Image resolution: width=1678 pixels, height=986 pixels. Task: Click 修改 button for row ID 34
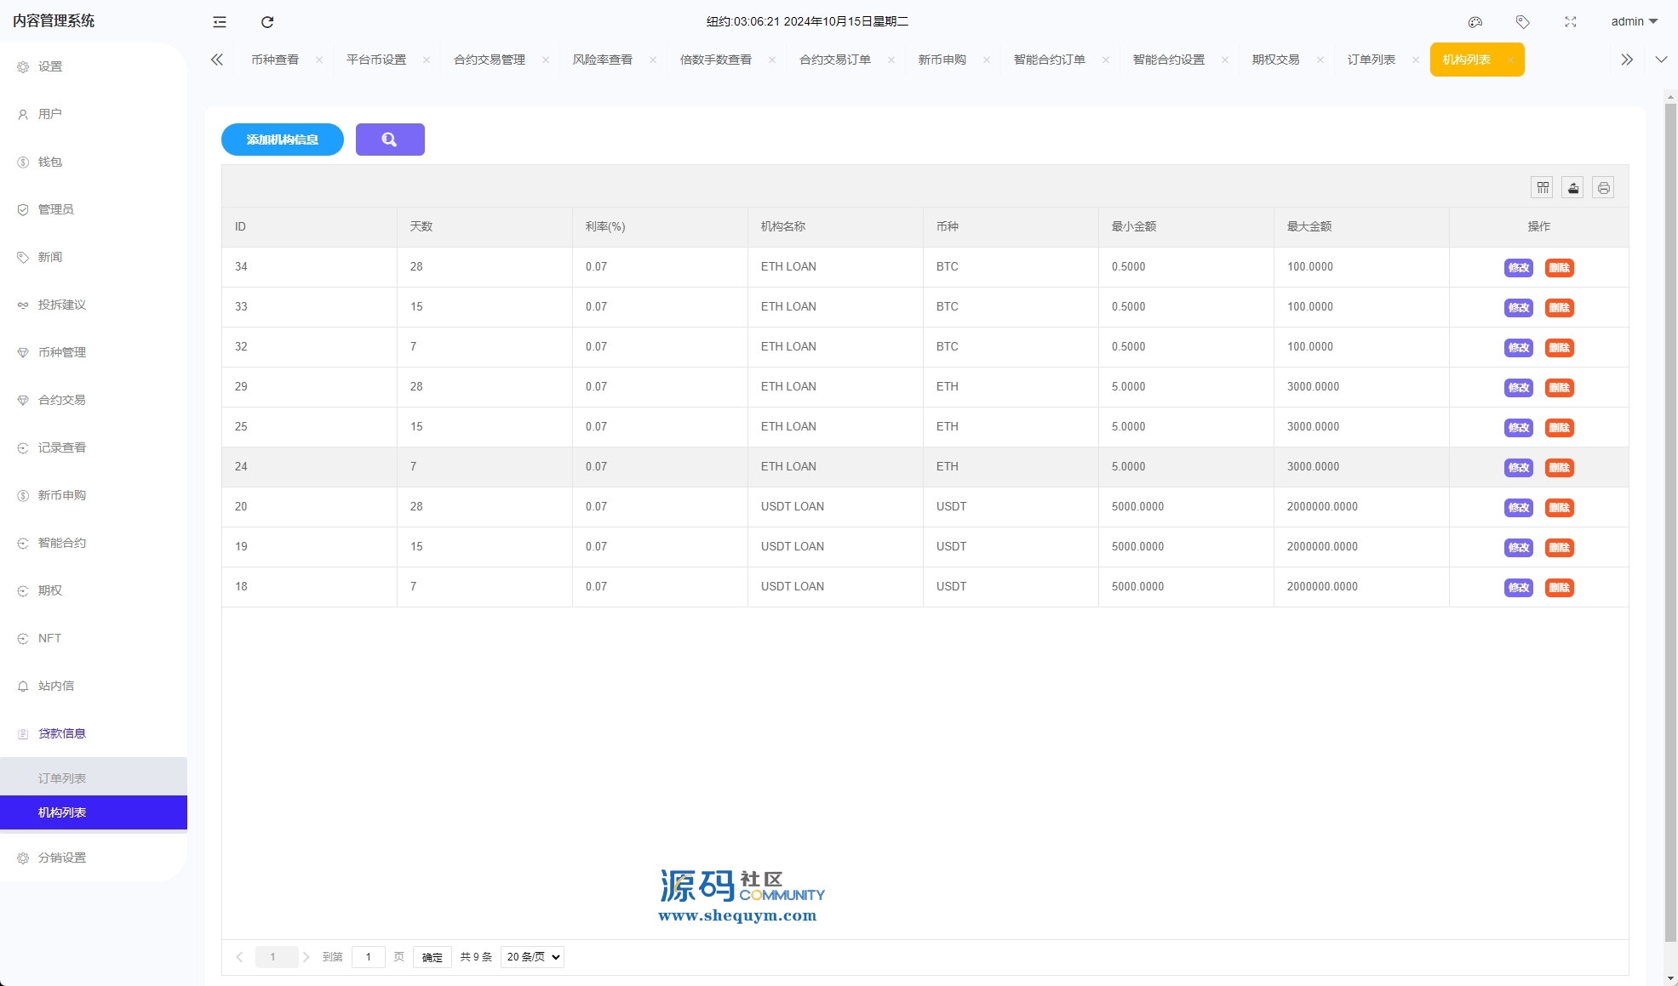pos(1518,268)
